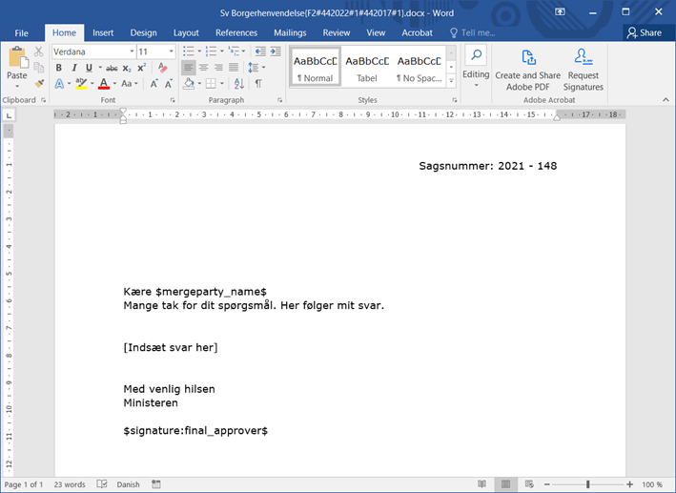Apply bullet list formatting
Image resolution: width=676 pixels, height=493 pixels.
pos(188,51)
